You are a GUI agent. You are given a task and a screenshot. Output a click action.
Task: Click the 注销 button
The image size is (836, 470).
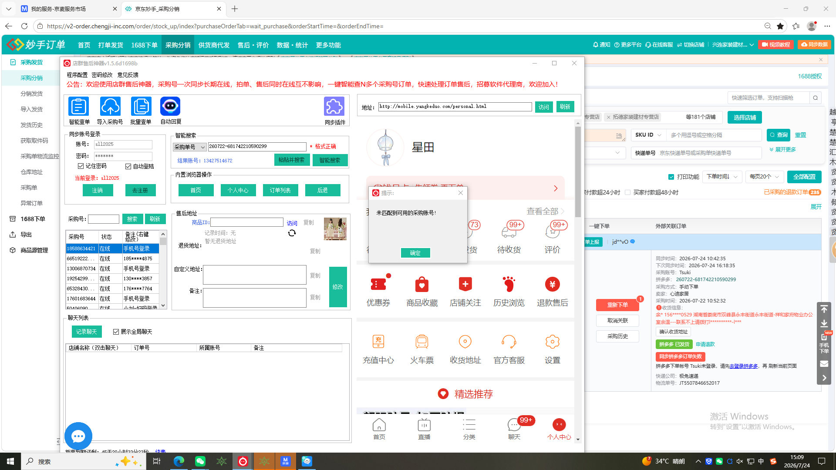click(98, 190)
